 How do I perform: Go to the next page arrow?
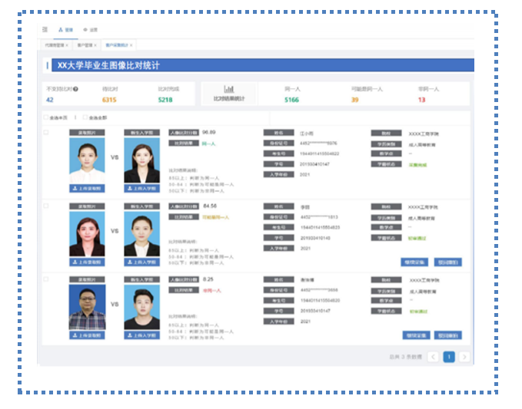click(x=464, y=357)
